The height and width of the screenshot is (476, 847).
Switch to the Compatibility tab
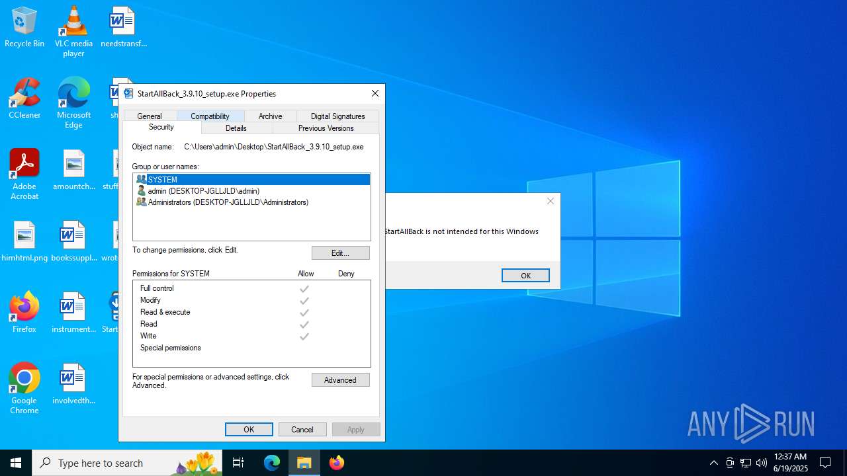point(210,116)
